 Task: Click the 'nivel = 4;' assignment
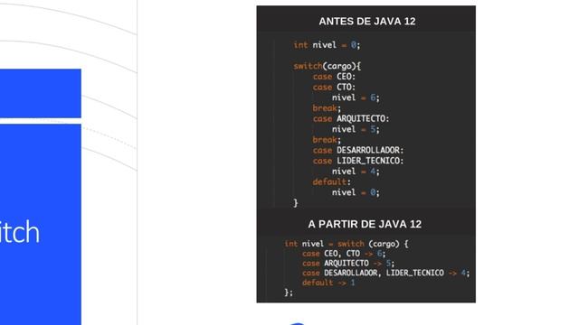(x=356, y=172)
